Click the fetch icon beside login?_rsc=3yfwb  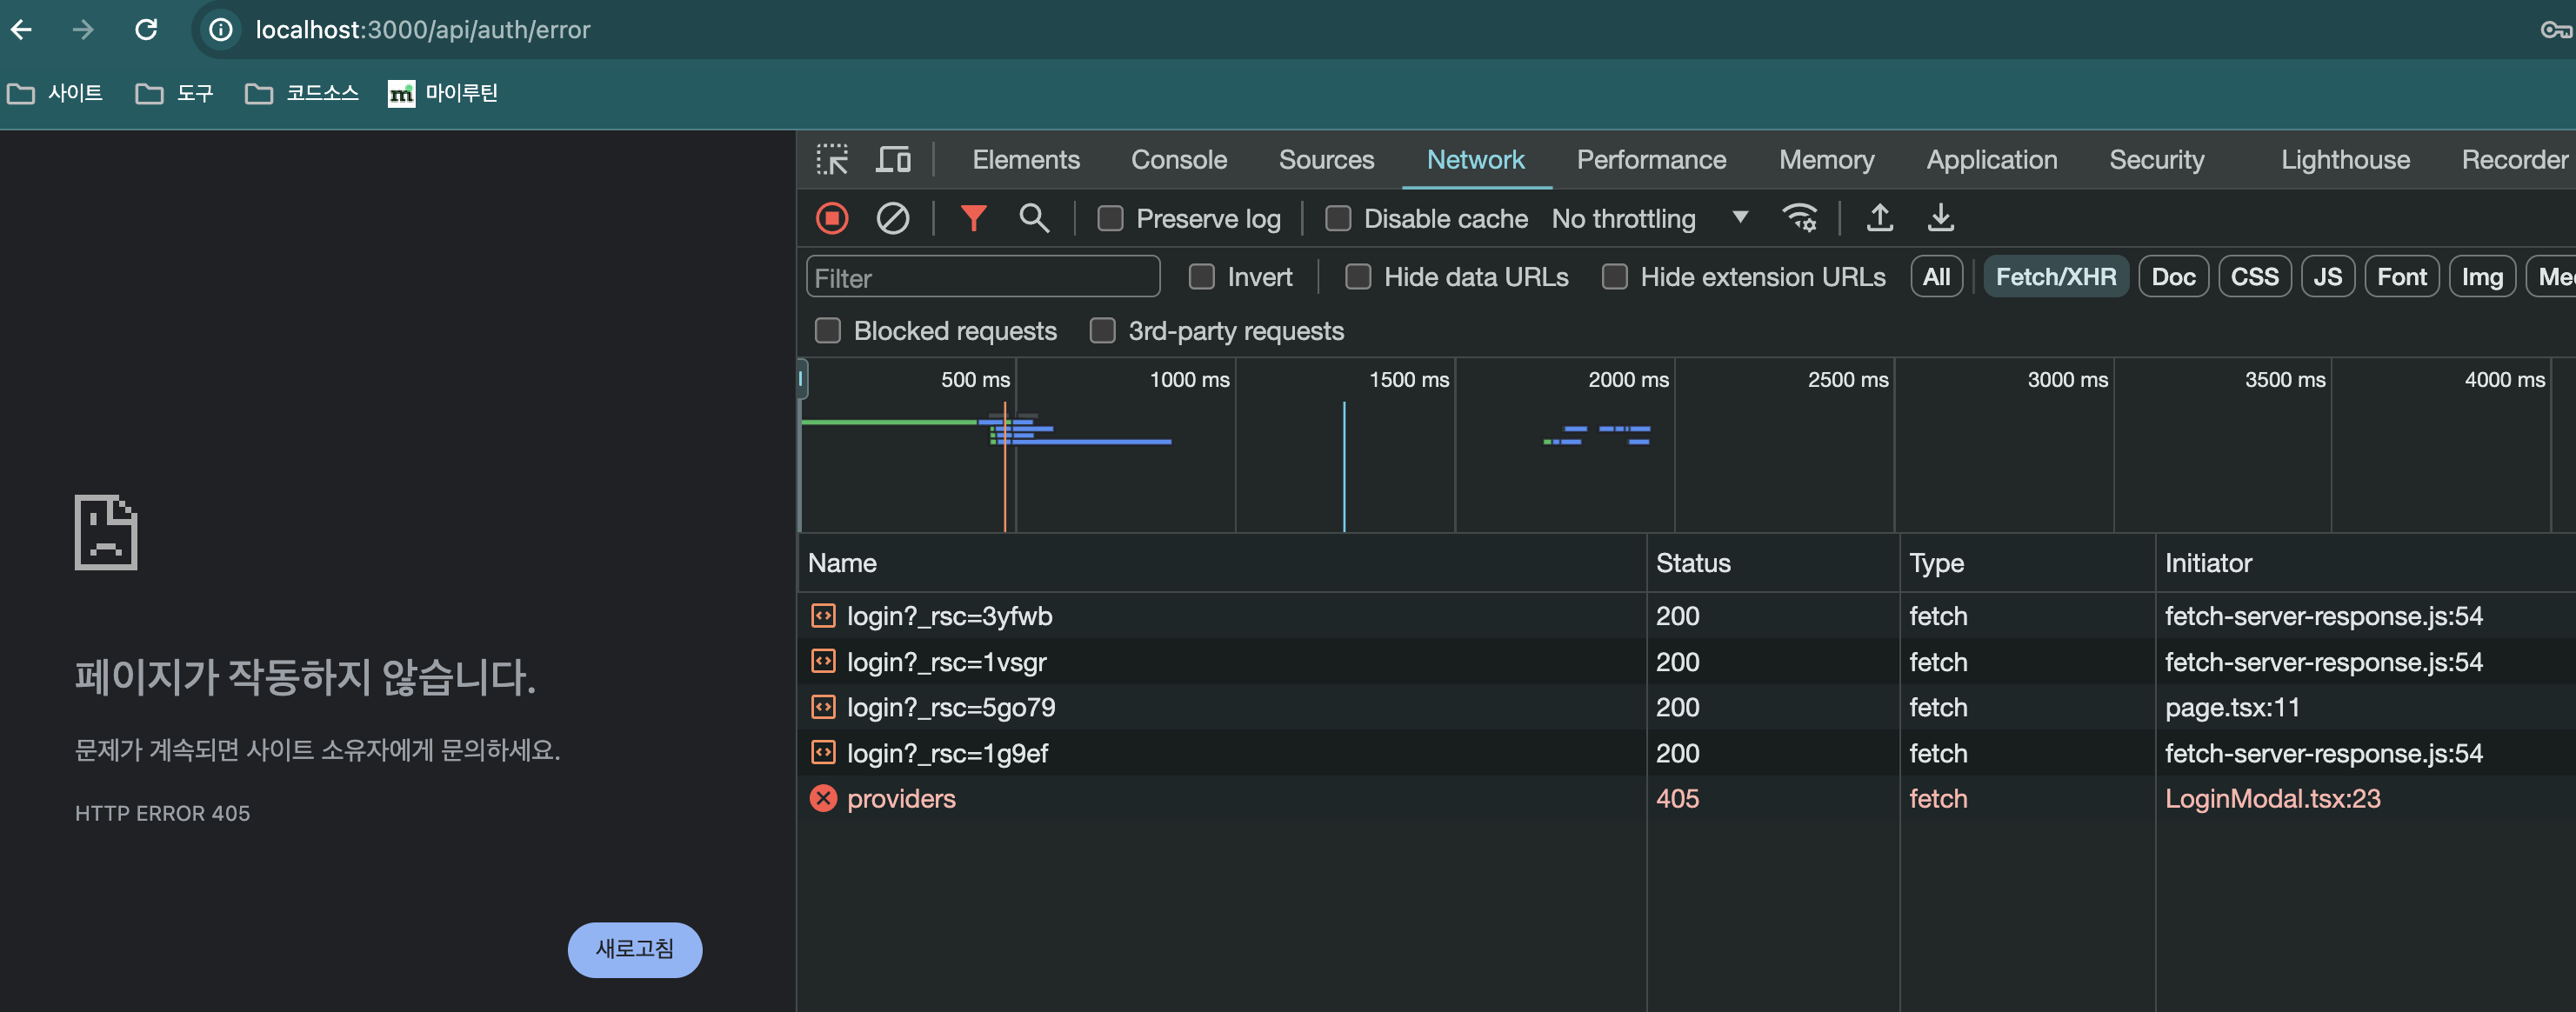pyautogui.click(x=823, y=616)
